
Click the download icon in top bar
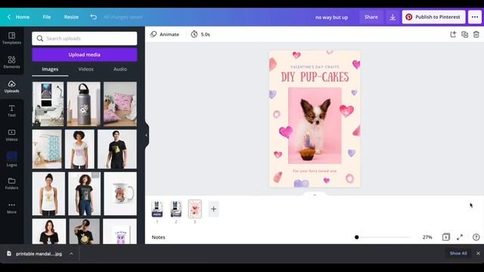(392, 17)
